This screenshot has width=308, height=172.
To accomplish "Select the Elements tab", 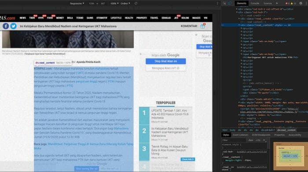I will tap(242, 4).
